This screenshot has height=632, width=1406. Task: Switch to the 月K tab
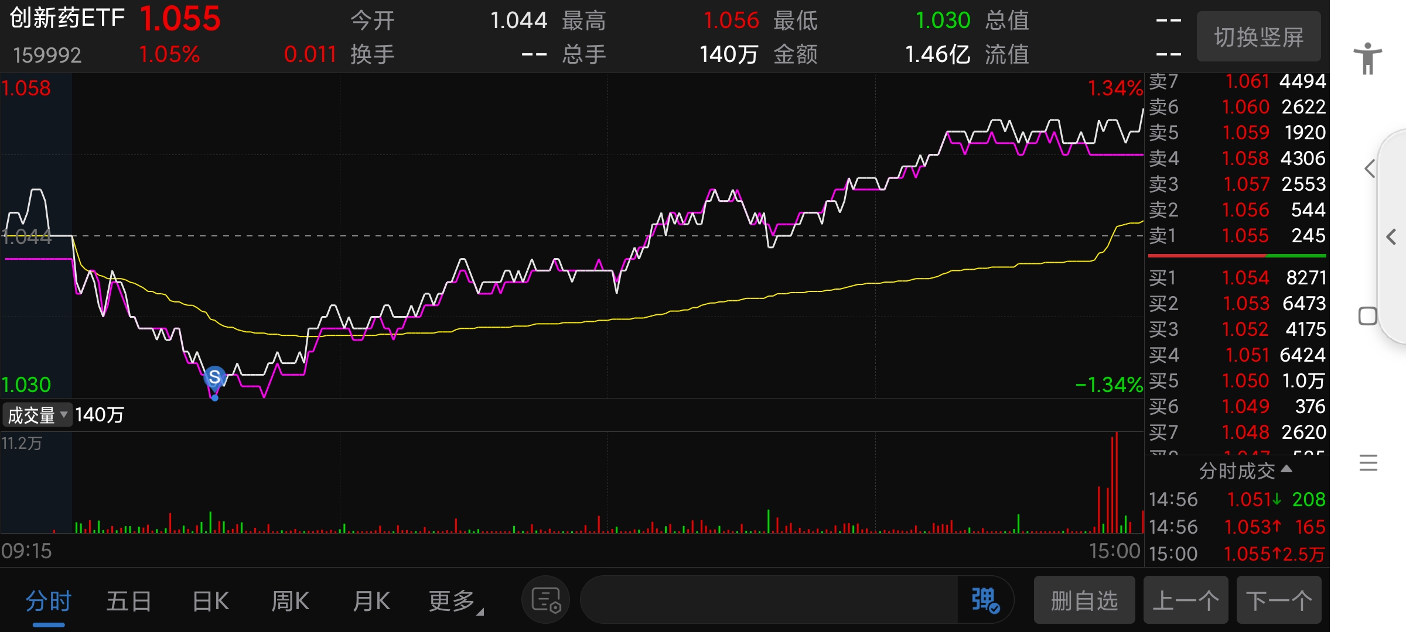coord(371,601)
